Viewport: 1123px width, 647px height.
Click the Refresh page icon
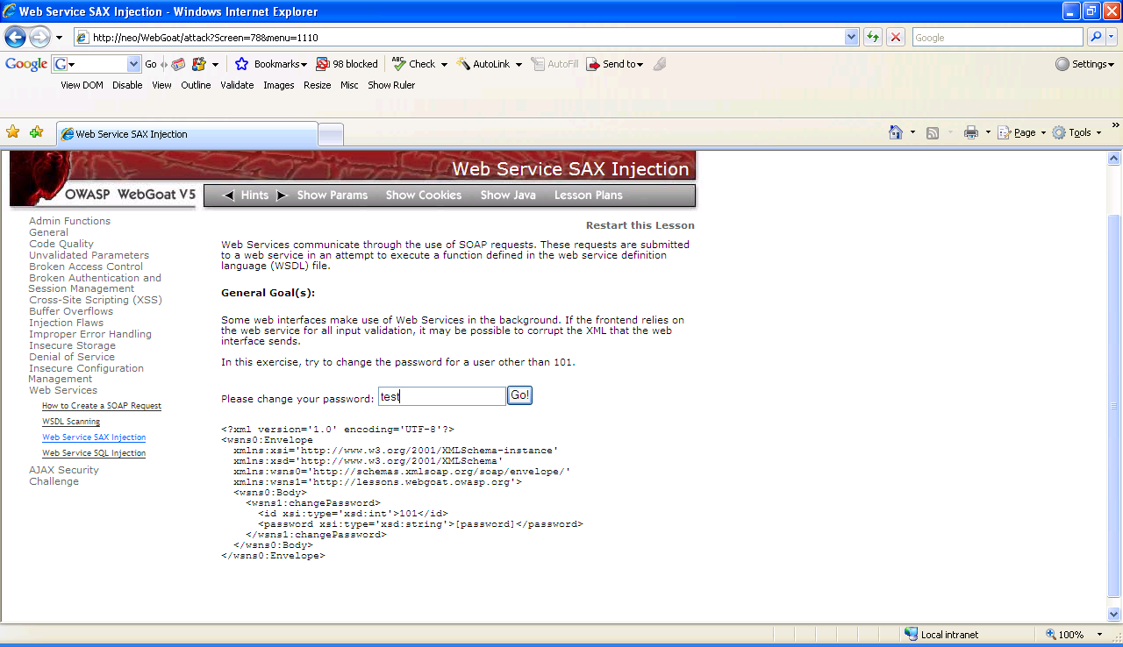[x=873, y=37]
